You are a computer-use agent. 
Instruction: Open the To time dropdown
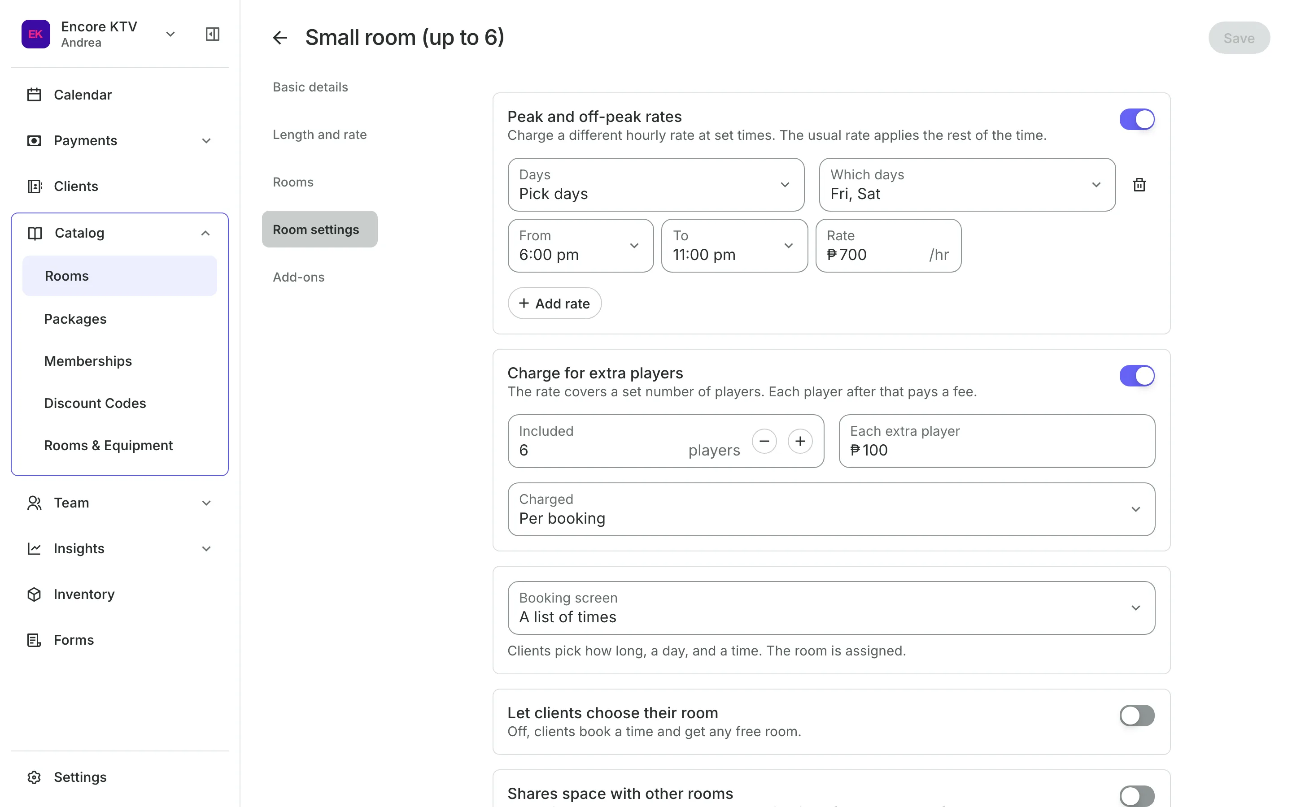[734, 246]
